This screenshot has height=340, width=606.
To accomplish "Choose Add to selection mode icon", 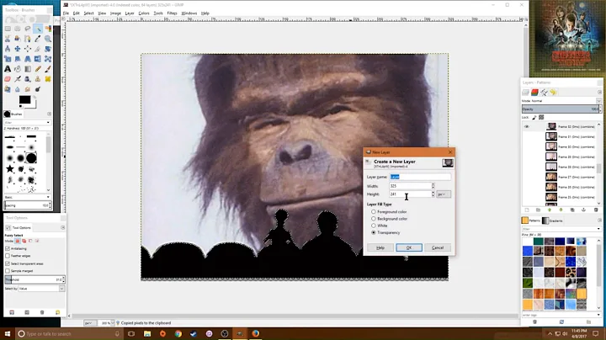I will click(24, 241).
